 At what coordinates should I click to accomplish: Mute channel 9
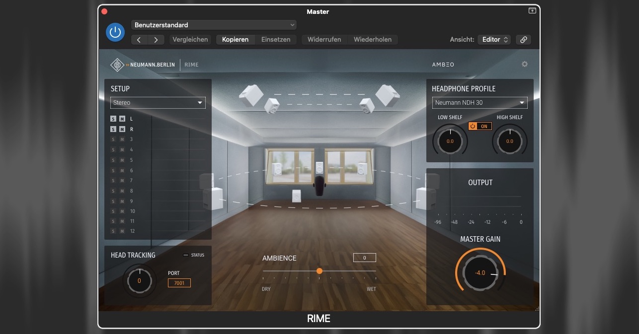(x=122, y=201)
